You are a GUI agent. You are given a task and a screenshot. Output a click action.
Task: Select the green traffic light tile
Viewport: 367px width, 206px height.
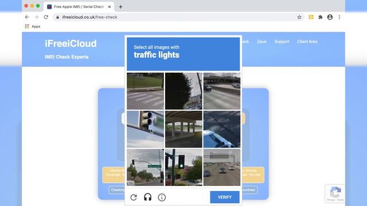[183, 168]
